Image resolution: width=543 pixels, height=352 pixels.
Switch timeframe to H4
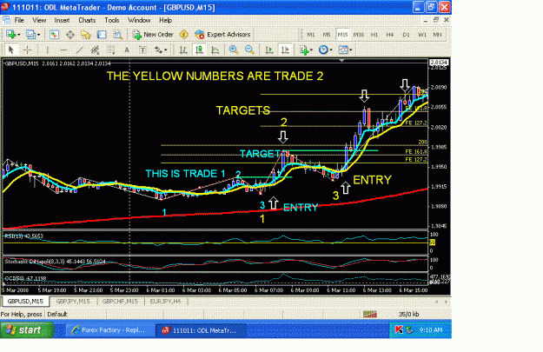click(390, 35)
